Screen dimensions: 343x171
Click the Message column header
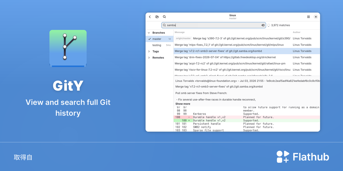(180, 32)
